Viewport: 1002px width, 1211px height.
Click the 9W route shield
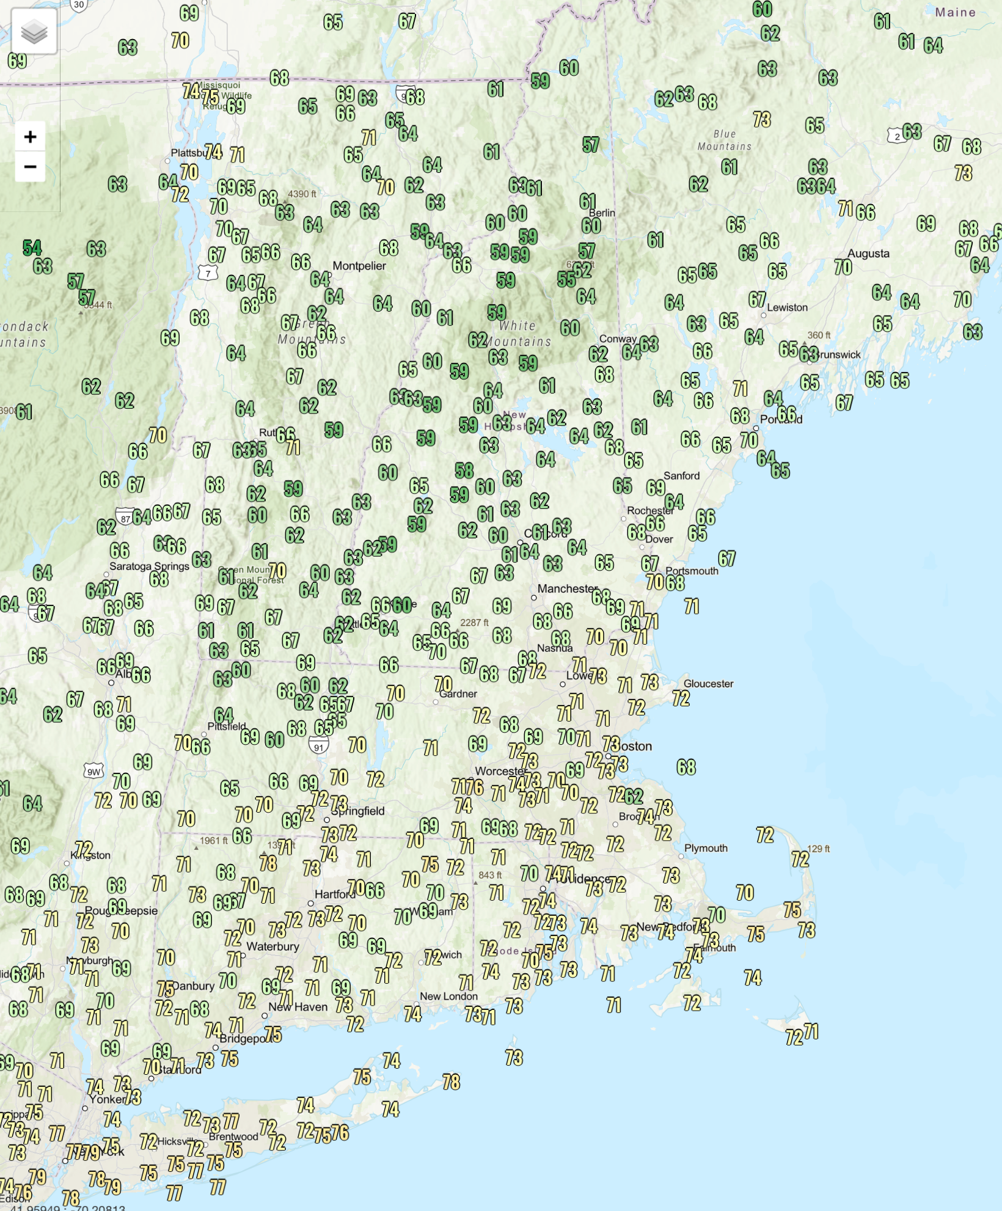93,771
